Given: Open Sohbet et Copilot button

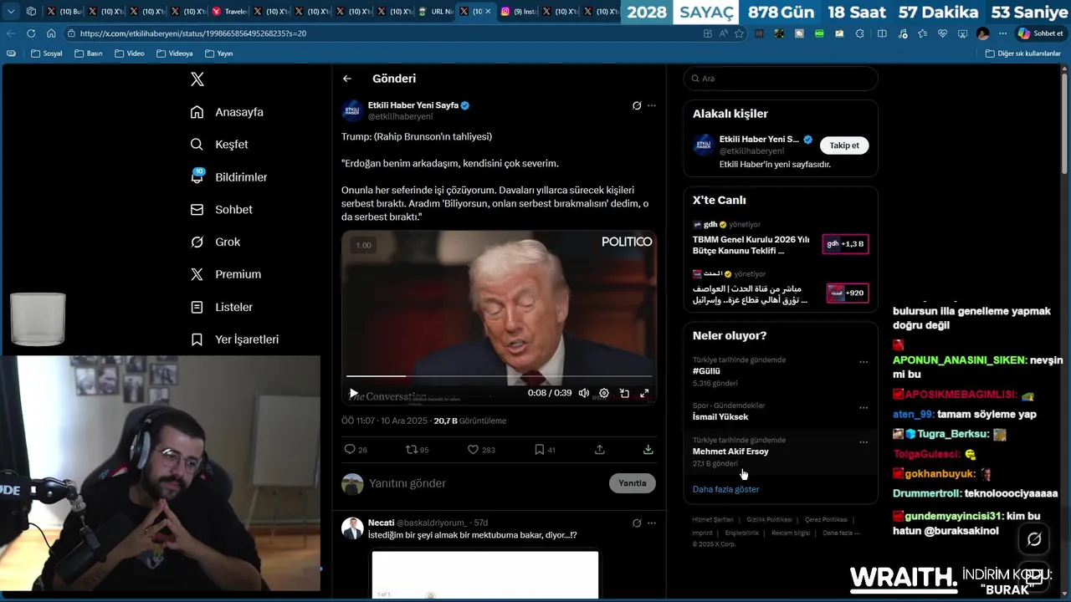Looking at the screenshot, I should tap(1040, 33).
